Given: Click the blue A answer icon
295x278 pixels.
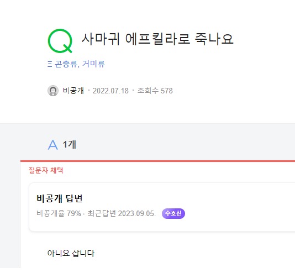Looking at the screenshot, I should [x=52, y=145].
